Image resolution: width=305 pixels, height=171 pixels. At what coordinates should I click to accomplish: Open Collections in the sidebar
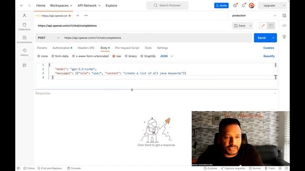[24, 27]
